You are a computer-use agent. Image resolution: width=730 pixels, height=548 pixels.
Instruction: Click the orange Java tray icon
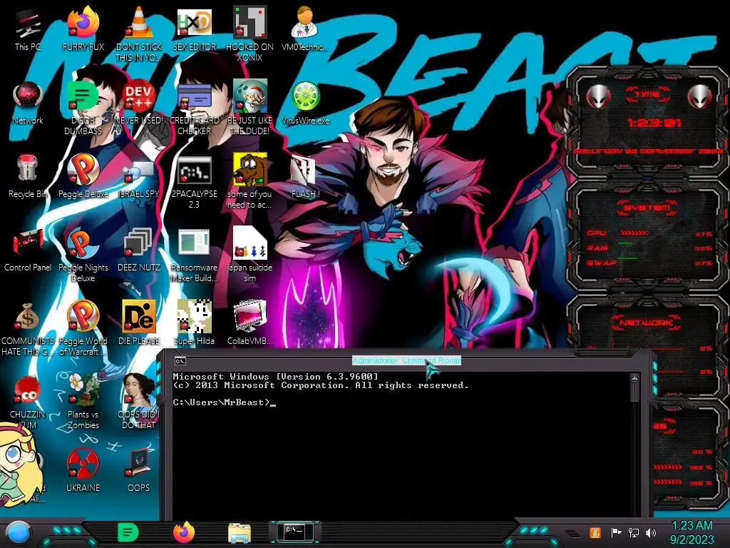pyautogui.click(x=595, y=532)
